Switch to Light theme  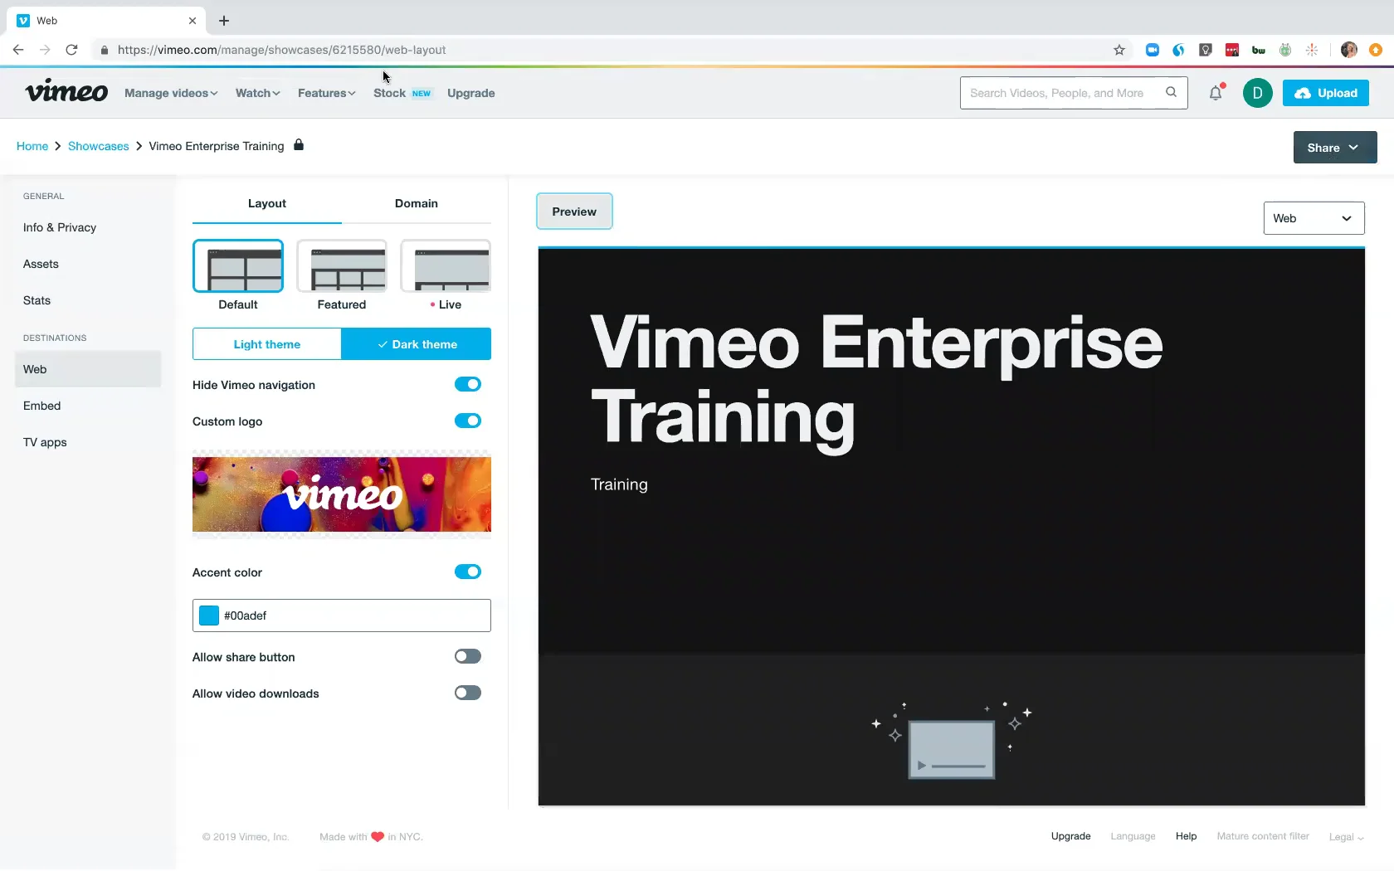tap(266, 344)
